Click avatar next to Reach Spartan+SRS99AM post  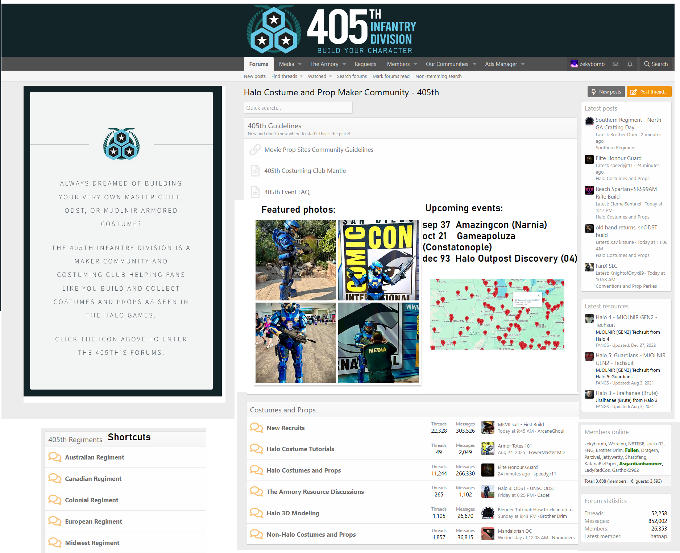pyautogui.click(x=589, y=190)
